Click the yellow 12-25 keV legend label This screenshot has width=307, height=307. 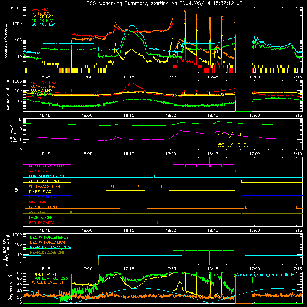point(42,17)
